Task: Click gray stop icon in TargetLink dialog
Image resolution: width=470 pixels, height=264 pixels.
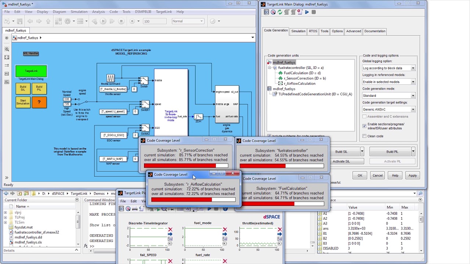Action: tap(314, 12)
